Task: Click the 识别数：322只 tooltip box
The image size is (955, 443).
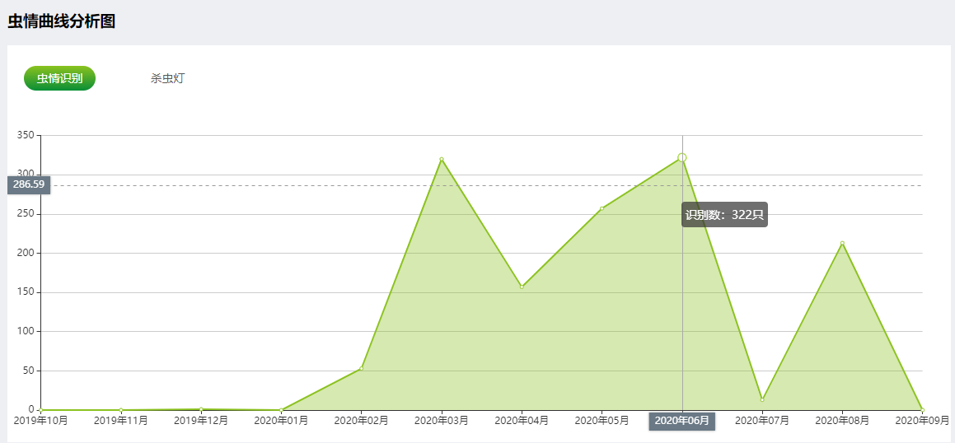Action: pyautogui.click(x=725, y=215)
